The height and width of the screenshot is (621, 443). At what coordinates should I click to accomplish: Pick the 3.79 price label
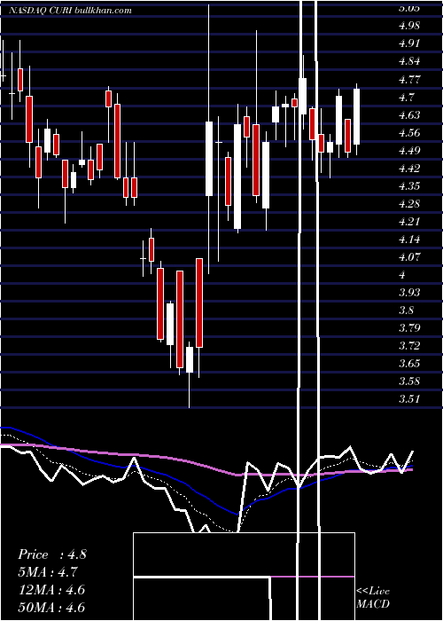coord(409,328)
